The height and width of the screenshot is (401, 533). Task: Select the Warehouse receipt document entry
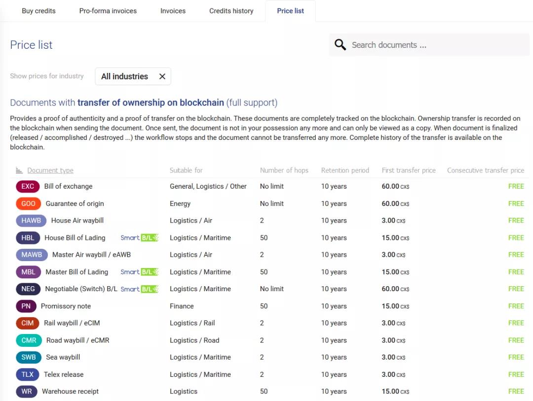click(70, 392)
